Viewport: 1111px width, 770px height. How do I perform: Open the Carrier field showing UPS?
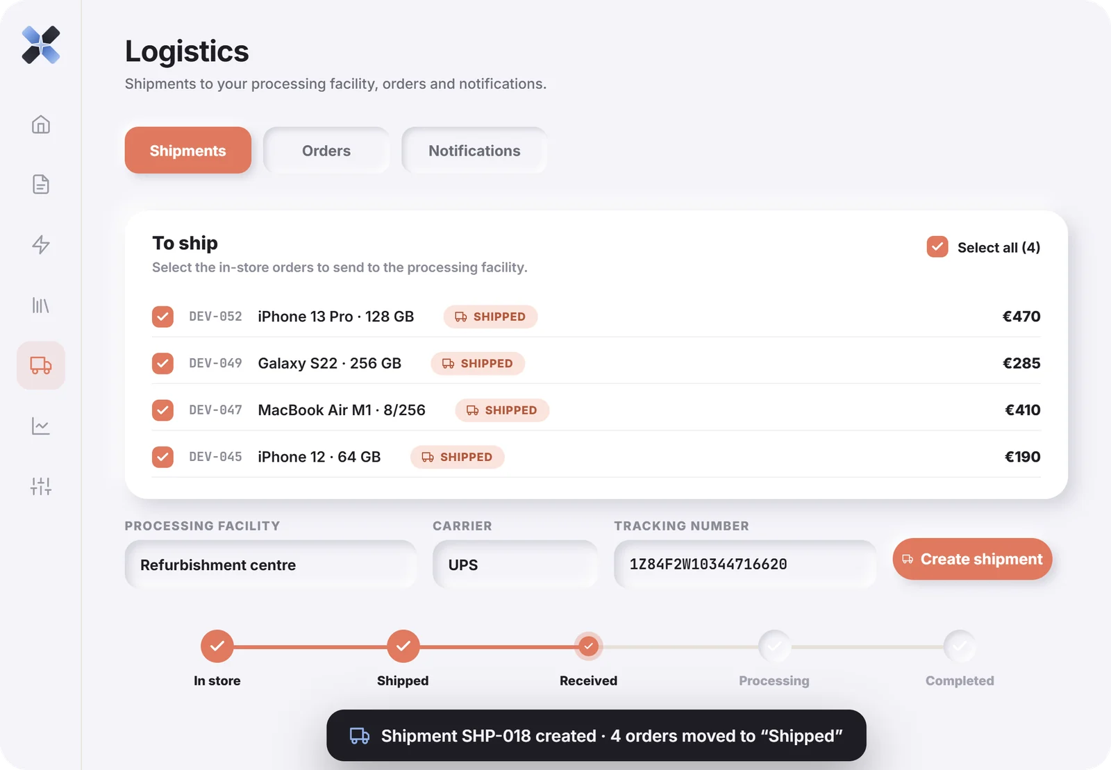pos(515,564)
